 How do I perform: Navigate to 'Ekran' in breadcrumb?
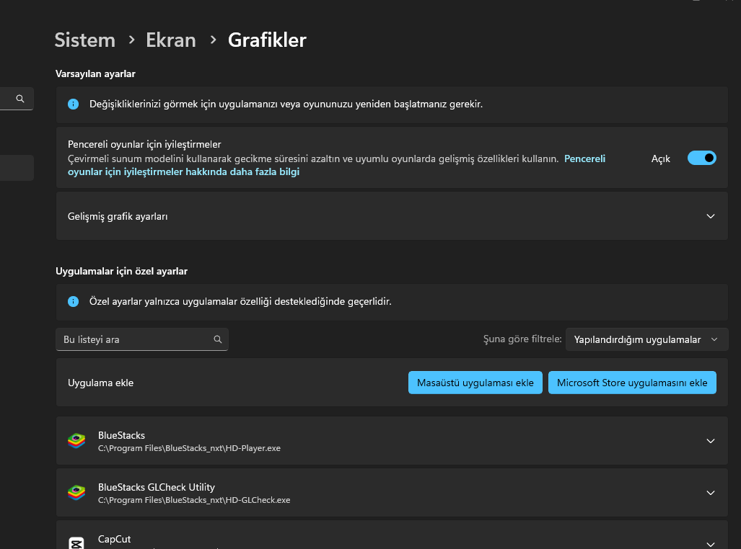[170, 40]
